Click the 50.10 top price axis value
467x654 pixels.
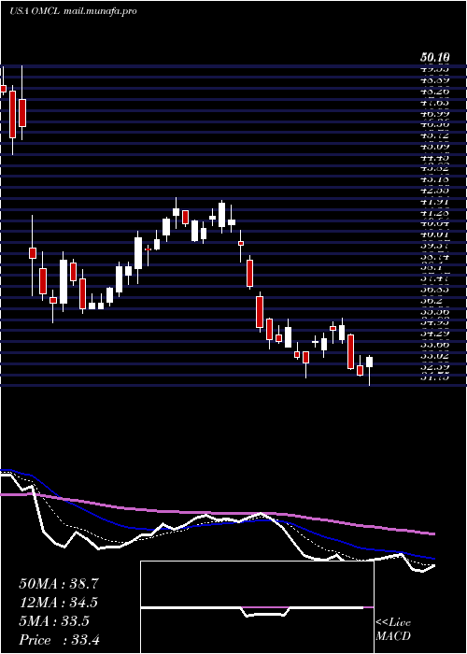[434, 57]
